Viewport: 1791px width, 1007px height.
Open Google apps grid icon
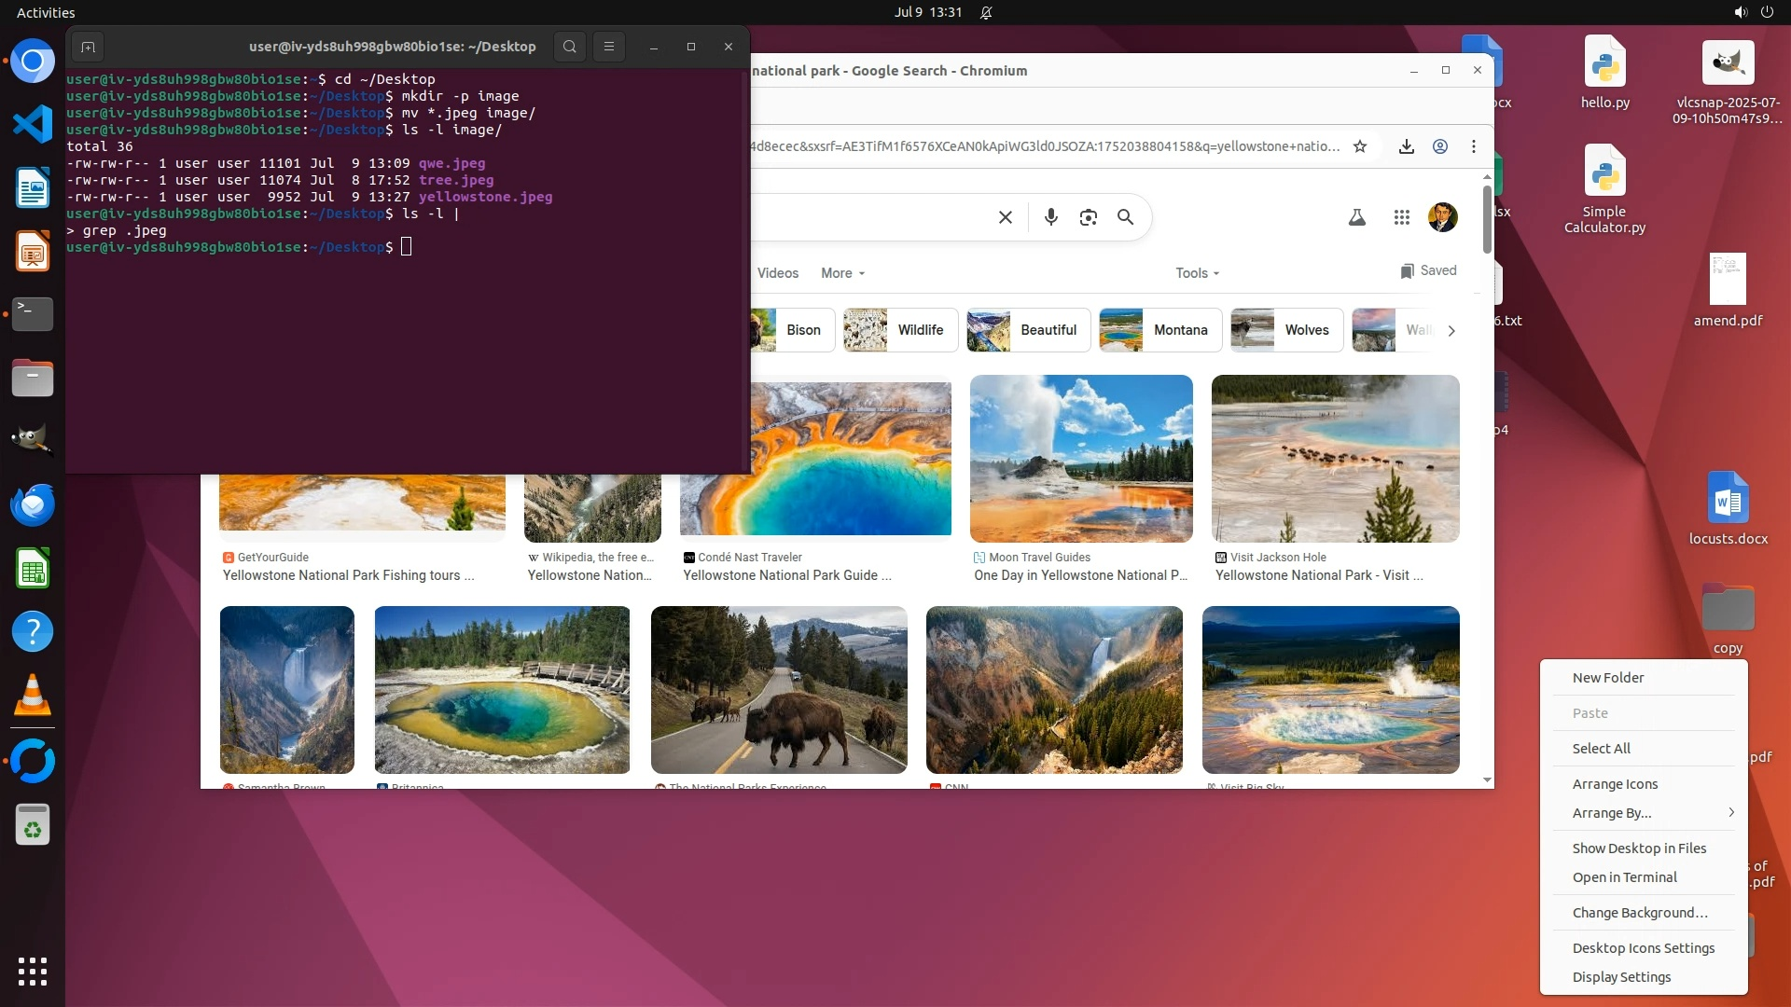(x=1401, y=217)
